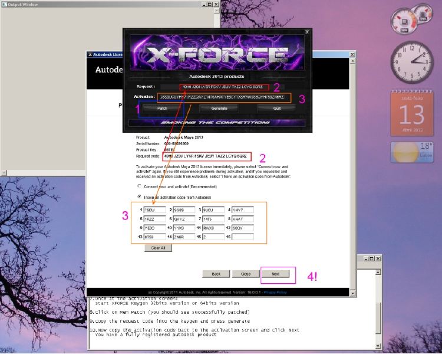Click the Close button beside Back

[x=246, y=274]
